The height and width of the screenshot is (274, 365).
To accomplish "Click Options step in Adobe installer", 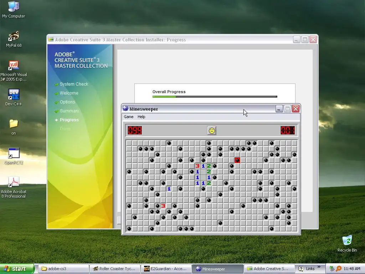I will (x=67, y=102).
